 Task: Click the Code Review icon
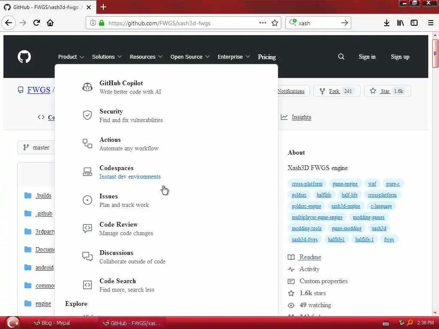tap(87, 228)
